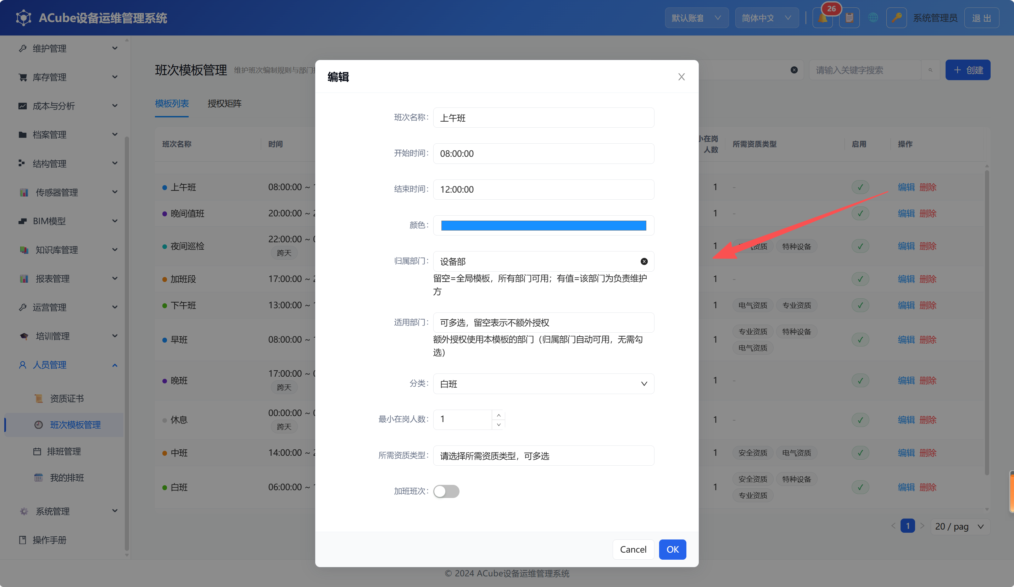The height and width of the screenshot is (587, 1014).
Task: Select 班次模板管理 in the sidebar
Action: pos(65,425)
